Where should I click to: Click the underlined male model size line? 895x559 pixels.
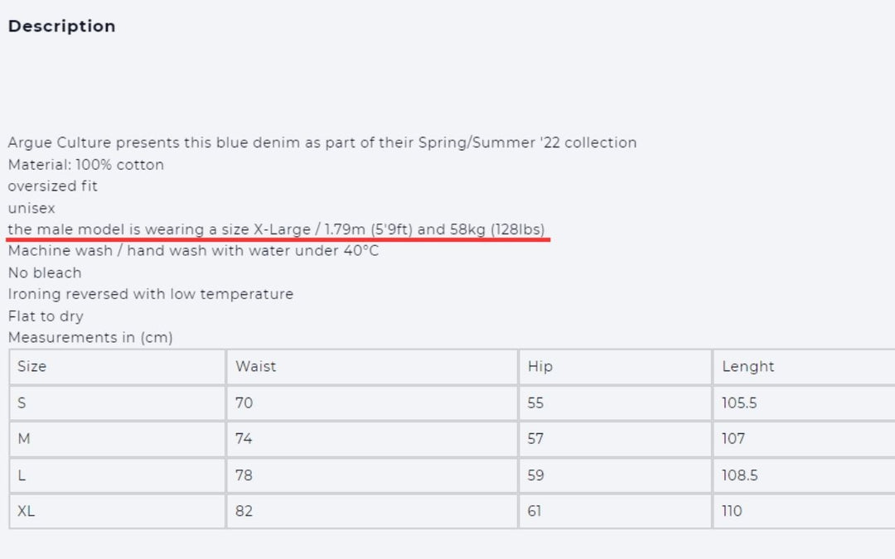[x=276, y=229]
